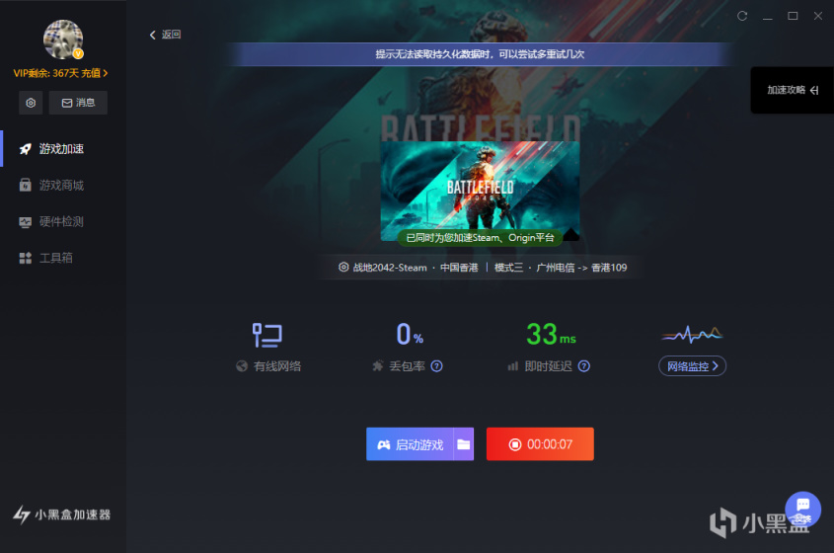This screenshot has height=553, width=834.
Task: Click the 33 ms latency value
Action: point(551,334)
